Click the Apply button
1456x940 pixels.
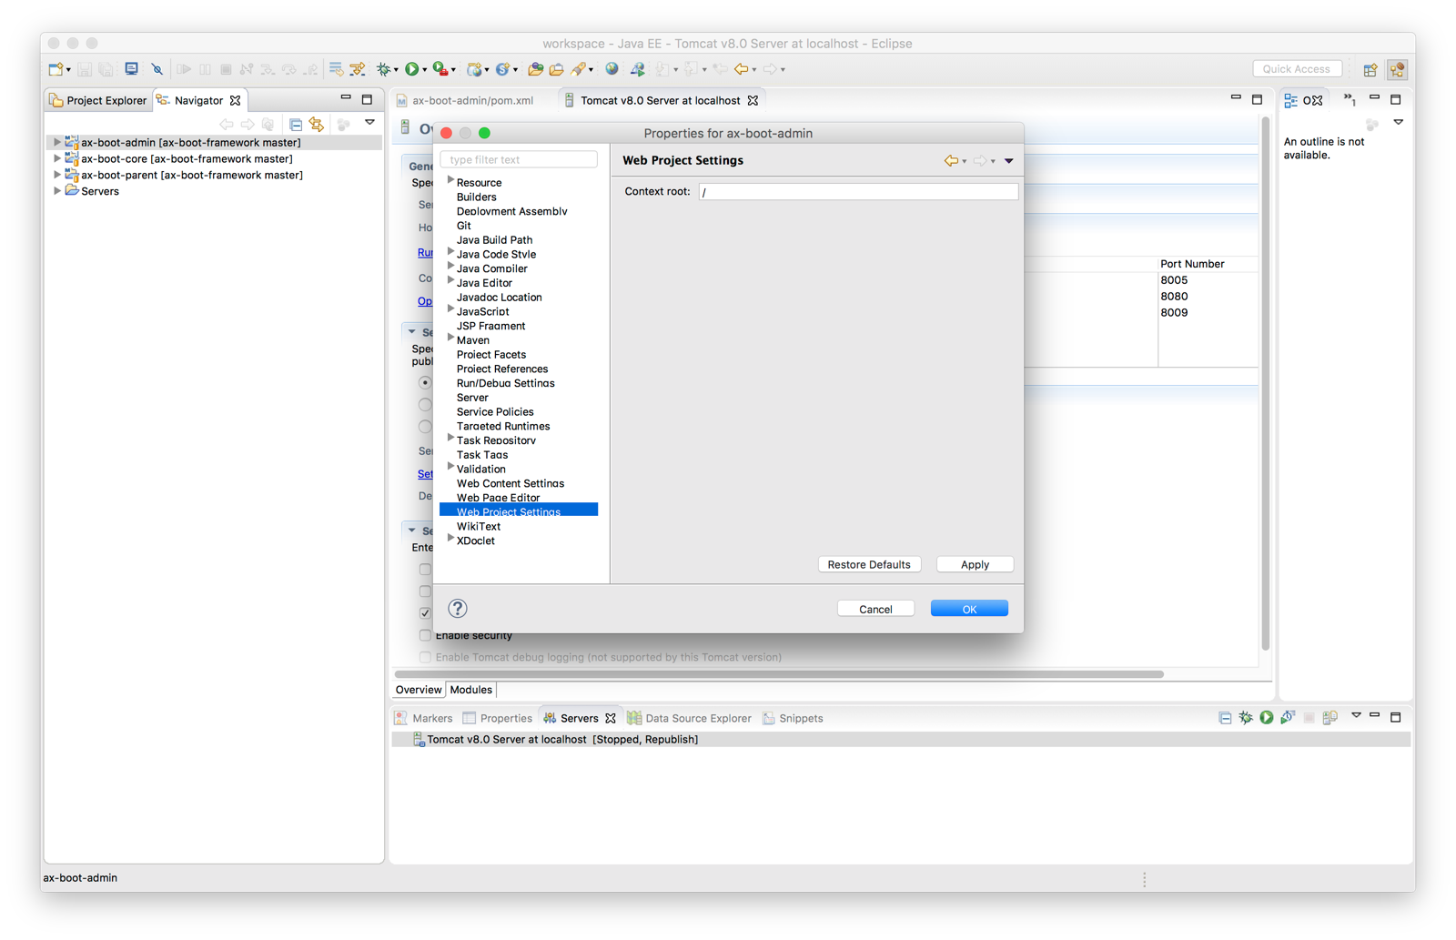975,564
